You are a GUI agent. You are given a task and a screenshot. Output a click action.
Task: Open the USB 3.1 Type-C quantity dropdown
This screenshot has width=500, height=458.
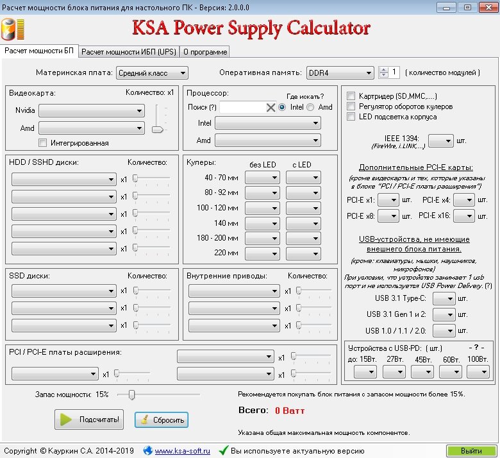[444, 299]
